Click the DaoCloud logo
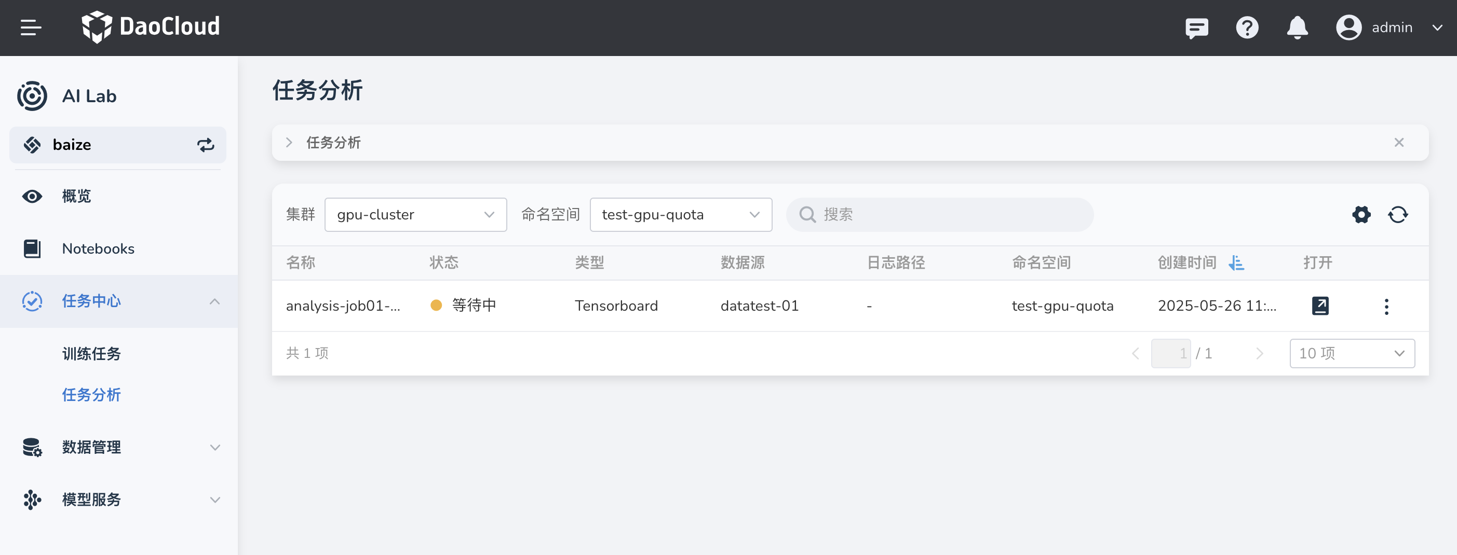 (151, 26)
